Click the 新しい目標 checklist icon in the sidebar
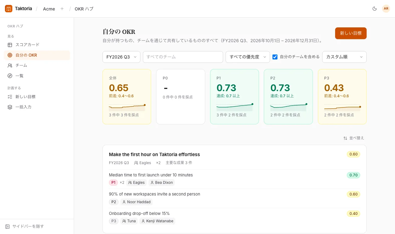Image resolution: width=395 pixels, height=234 pixels. [10, 97]
